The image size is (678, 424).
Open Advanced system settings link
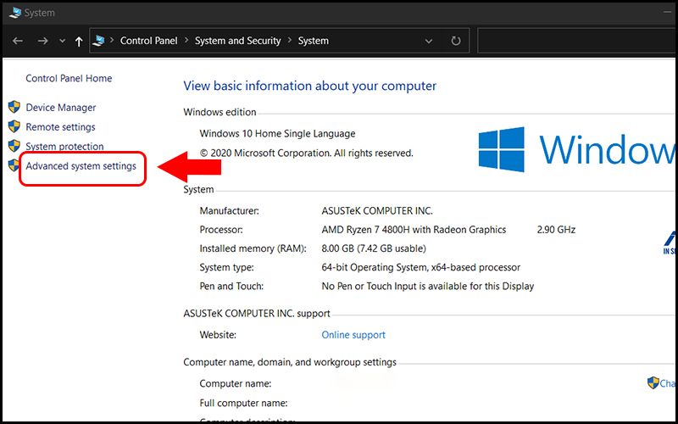tap(81, 166)
